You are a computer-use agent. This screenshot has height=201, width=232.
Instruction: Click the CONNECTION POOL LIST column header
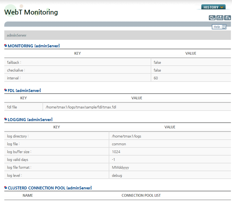coord(141,195)
